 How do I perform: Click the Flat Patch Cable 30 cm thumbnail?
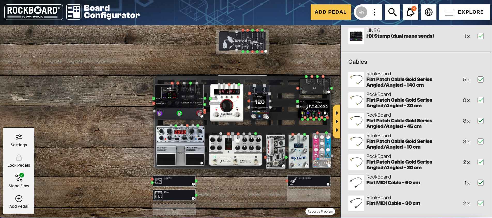pos(356,100)
